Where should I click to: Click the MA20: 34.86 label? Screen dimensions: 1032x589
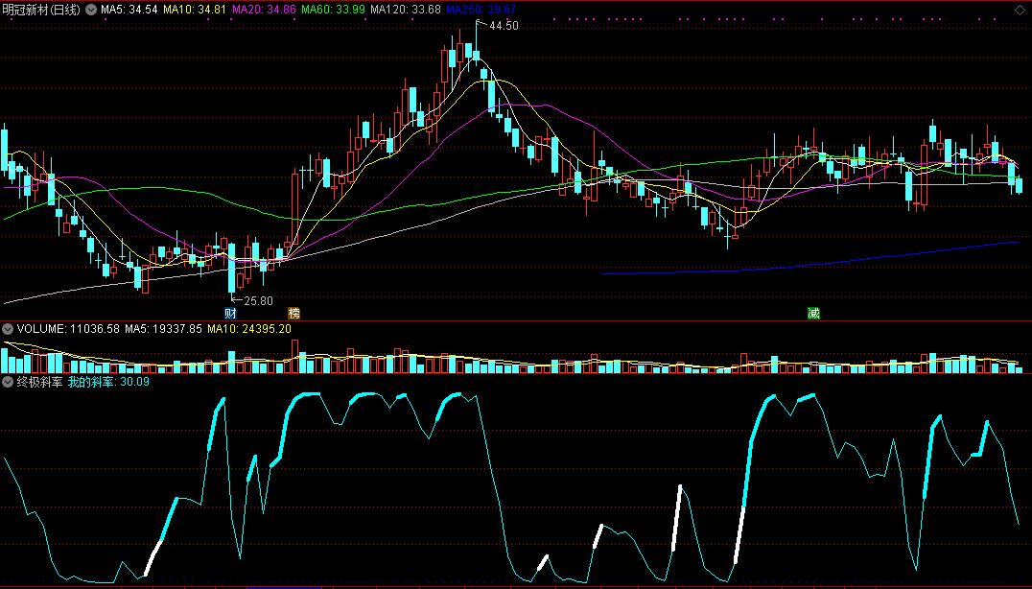point(263,10)
